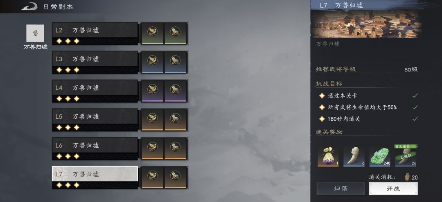View the ivory tusk reward item
This screenshot has height=202, width=442.
(x=354, y=156)
